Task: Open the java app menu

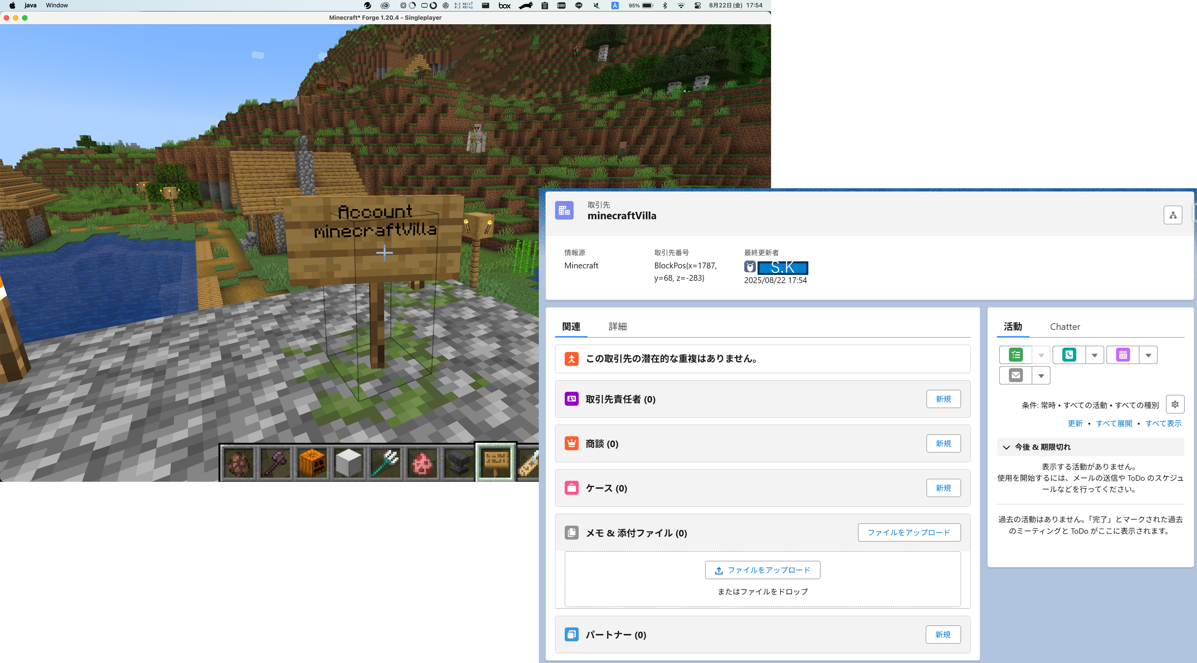Action: click(x=30, y=6)
